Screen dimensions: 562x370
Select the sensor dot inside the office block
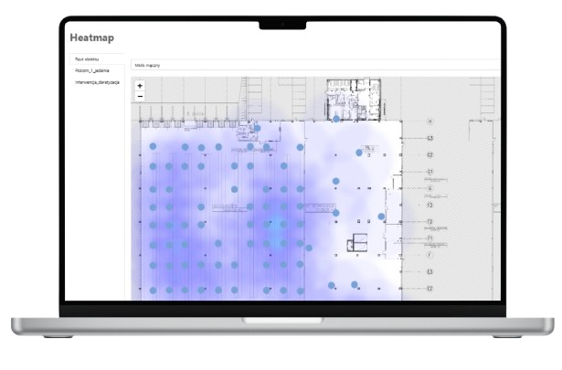[x=336, y=119]
